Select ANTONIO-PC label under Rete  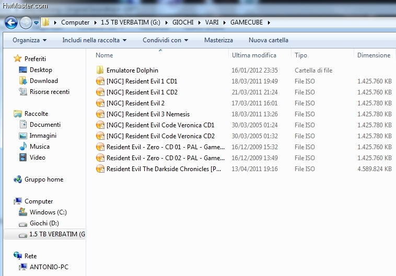(49, 267)
